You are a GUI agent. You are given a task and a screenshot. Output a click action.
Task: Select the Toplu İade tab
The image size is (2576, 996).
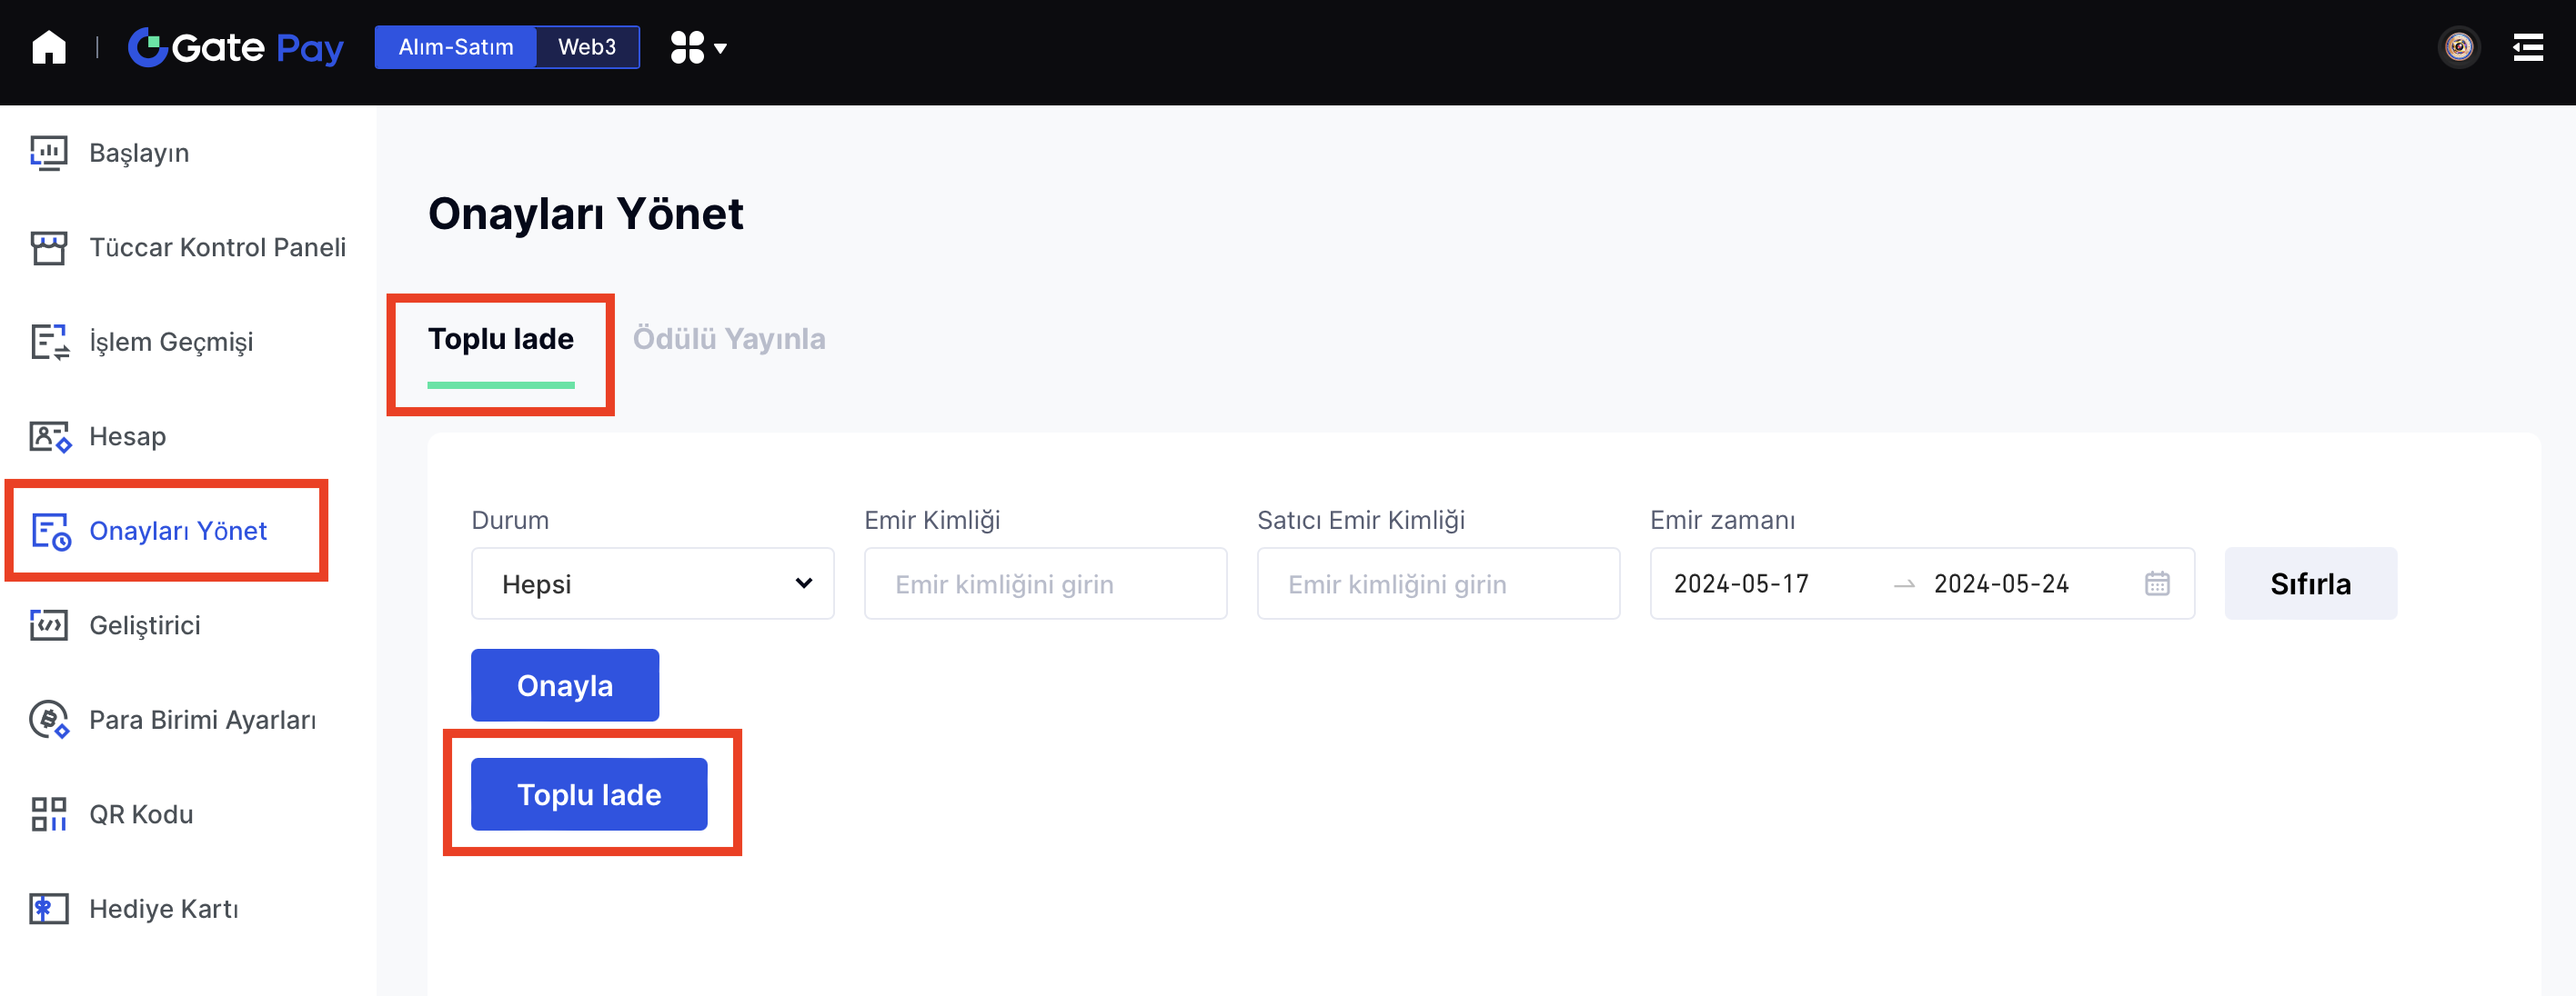point(501,339)
